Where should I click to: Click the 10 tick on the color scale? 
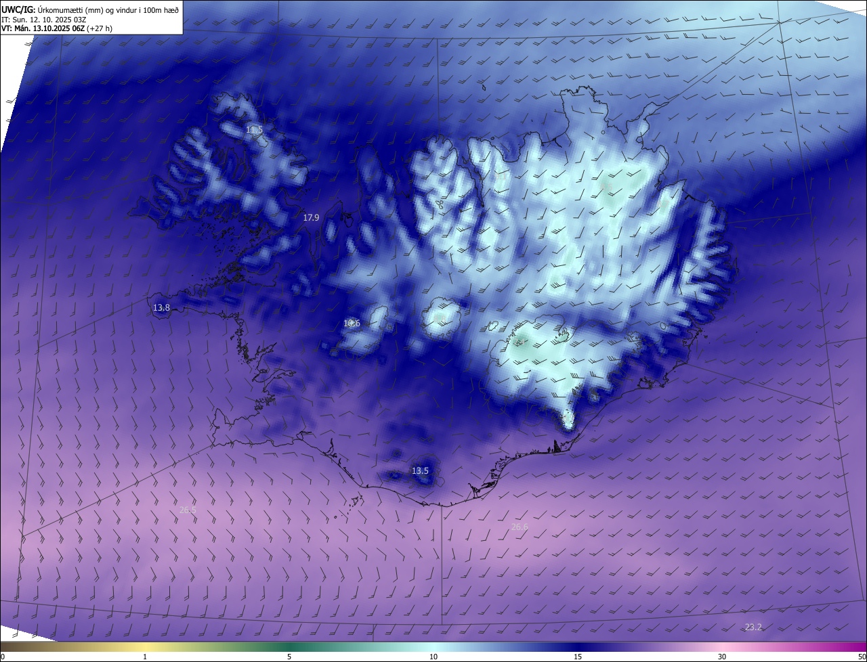[433, 657]
